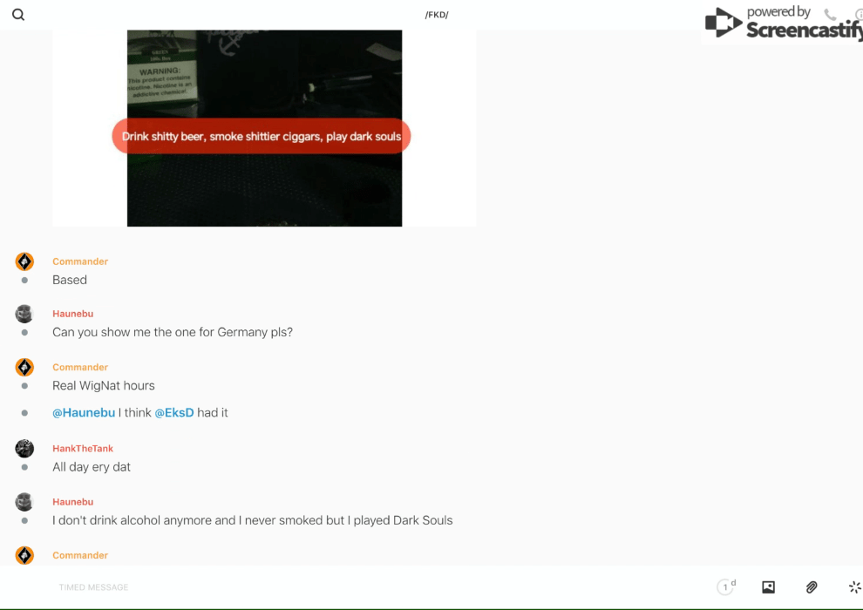Viewport: 863px width, 610px height.
Task: Click the image attachment icon
Action: 768,587
